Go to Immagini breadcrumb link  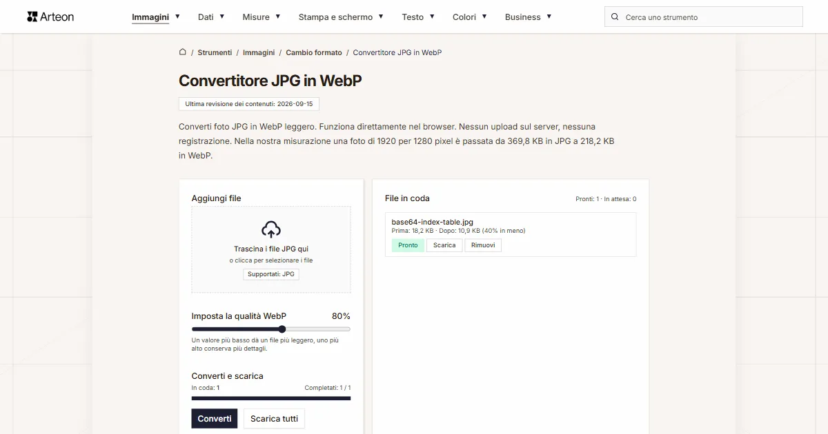pos(259,52)
